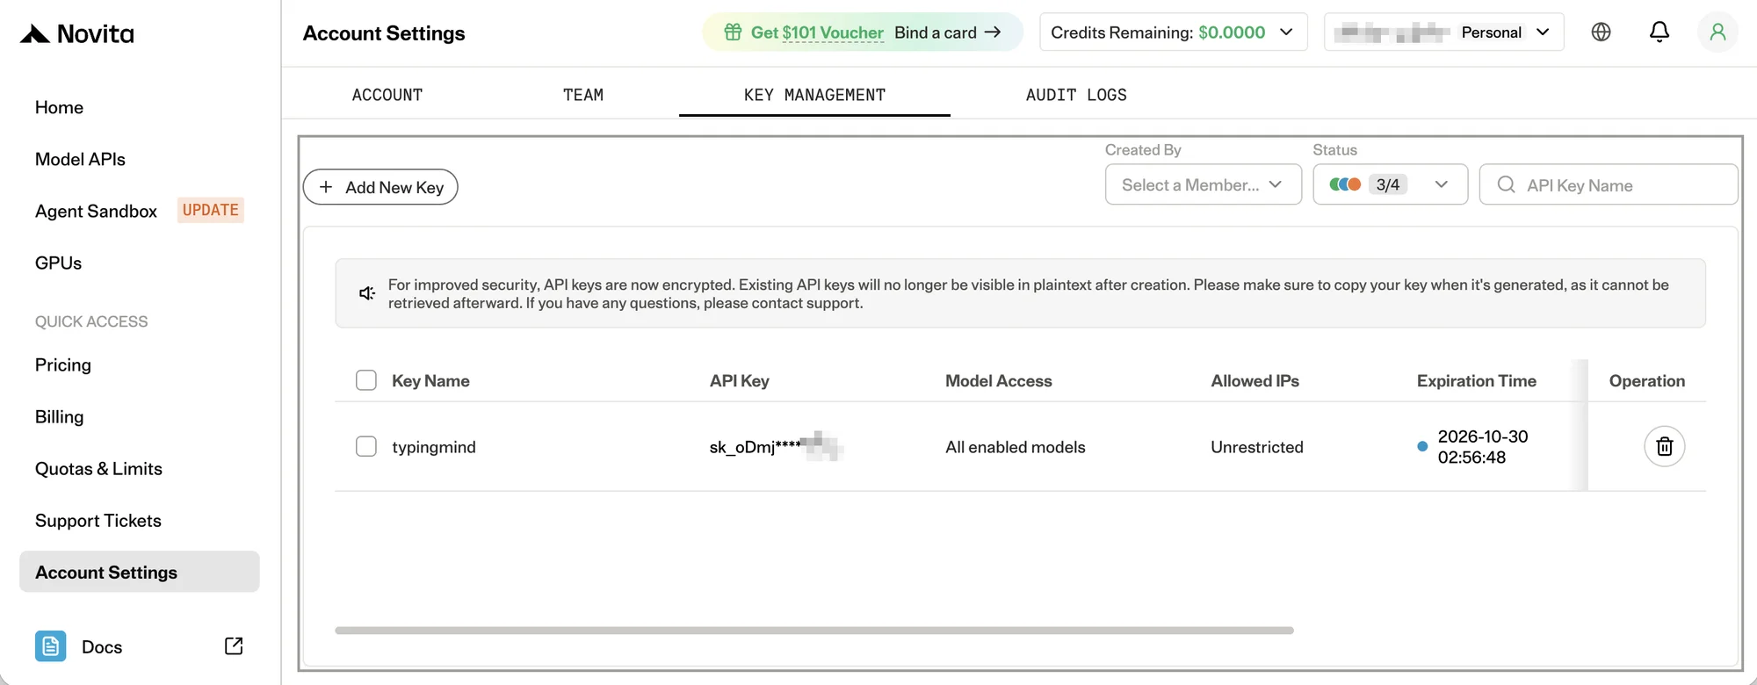Delete the typingmind key with trash icon
The width and height of the screenshot is (1757, 685).
(1664, 446)
